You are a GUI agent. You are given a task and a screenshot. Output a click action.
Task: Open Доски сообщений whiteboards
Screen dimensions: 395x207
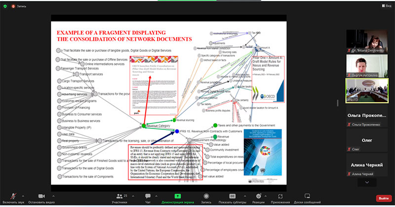[307, 198]
